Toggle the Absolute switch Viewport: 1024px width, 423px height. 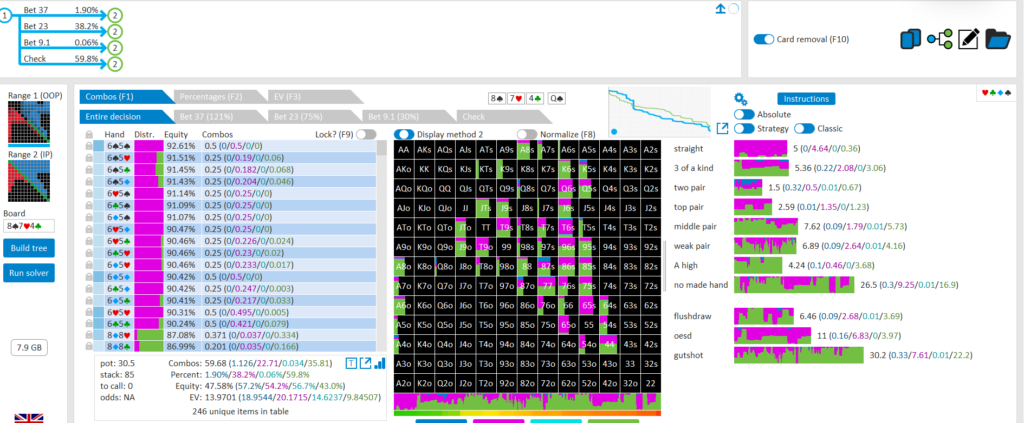(x=744, y=114)
